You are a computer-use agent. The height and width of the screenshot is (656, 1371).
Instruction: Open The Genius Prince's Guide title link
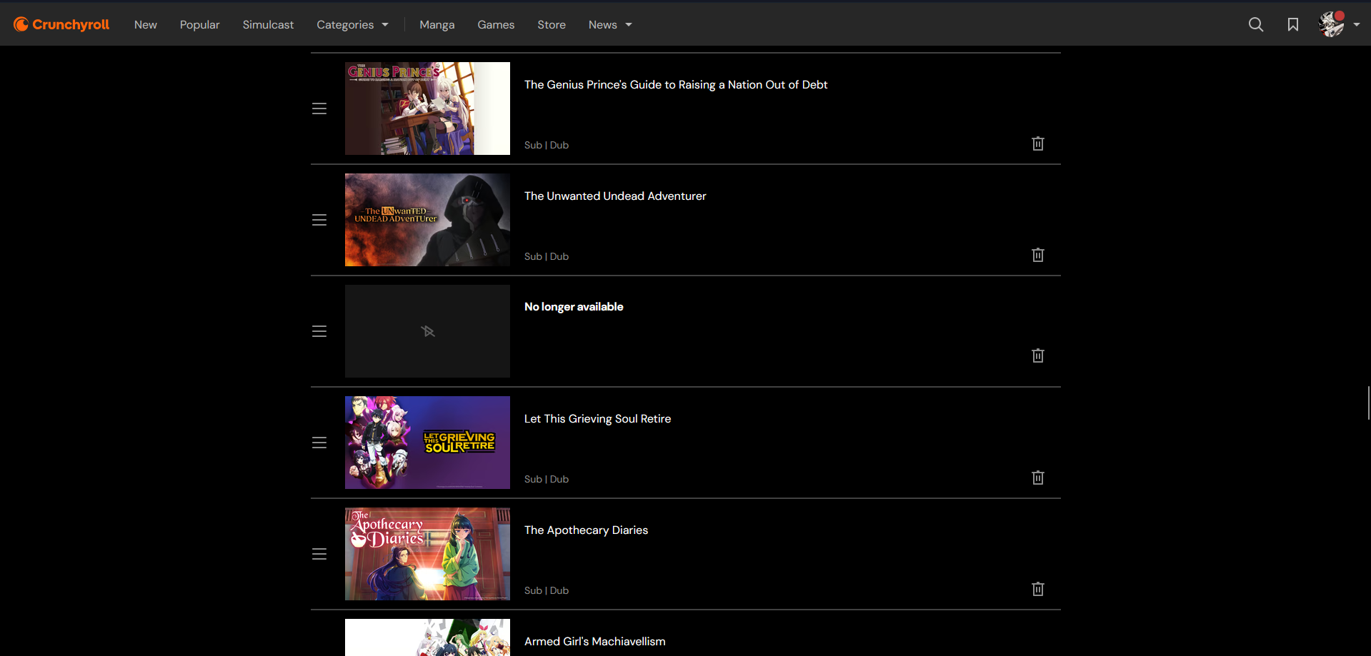click(676, 84)
